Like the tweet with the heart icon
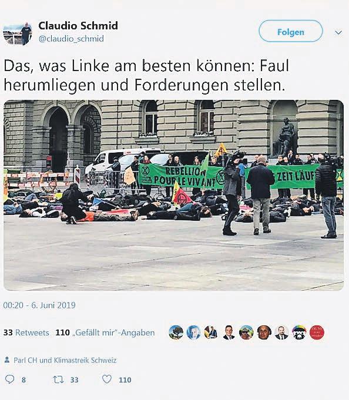 (x=107, y=379)
